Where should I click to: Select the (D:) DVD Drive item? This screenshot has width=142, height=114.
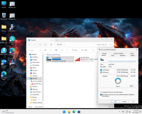pos(86,59)
